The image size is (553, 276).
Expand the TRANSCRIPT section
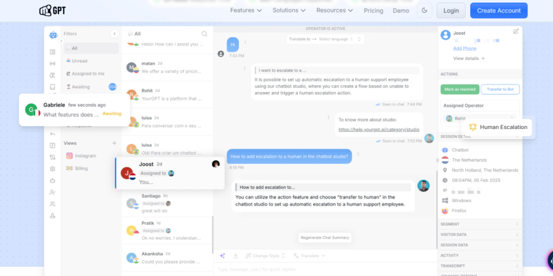coord(480,266)
